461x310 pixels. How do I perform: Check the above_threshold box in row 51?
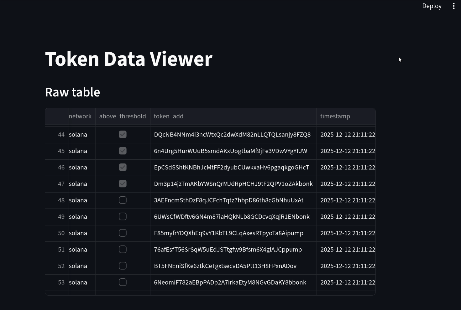(123, 249)
